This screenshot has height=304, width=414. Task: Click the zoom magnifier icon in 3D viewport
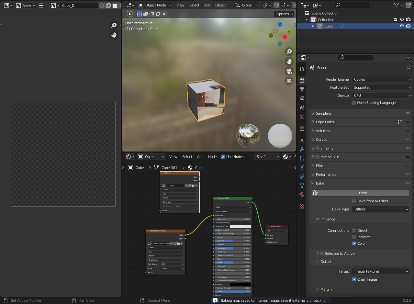tap(289, 52)
